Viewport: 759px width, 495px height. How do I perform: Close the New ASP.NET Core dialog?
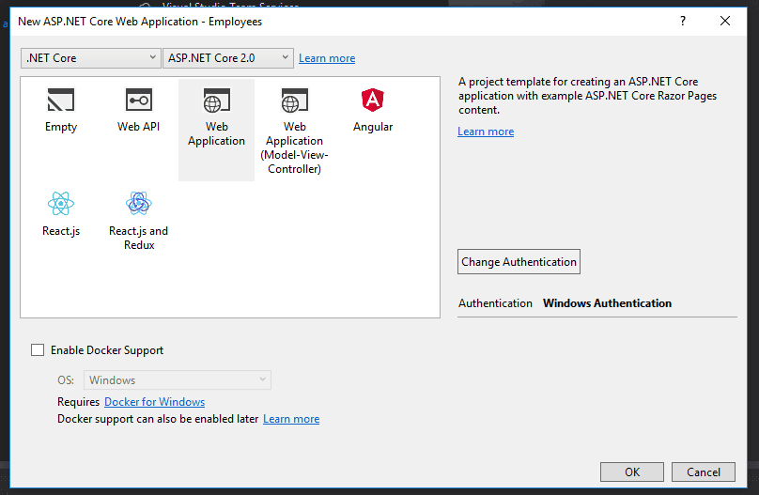724,21
